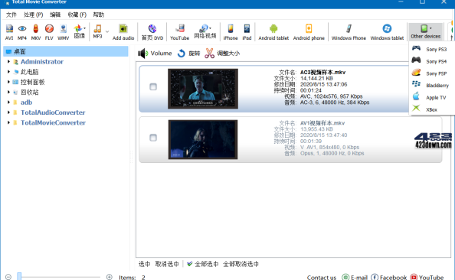Choose the YouTube toolbar preset
This screenshot has height=280, width=455.
tap(179, 32)
